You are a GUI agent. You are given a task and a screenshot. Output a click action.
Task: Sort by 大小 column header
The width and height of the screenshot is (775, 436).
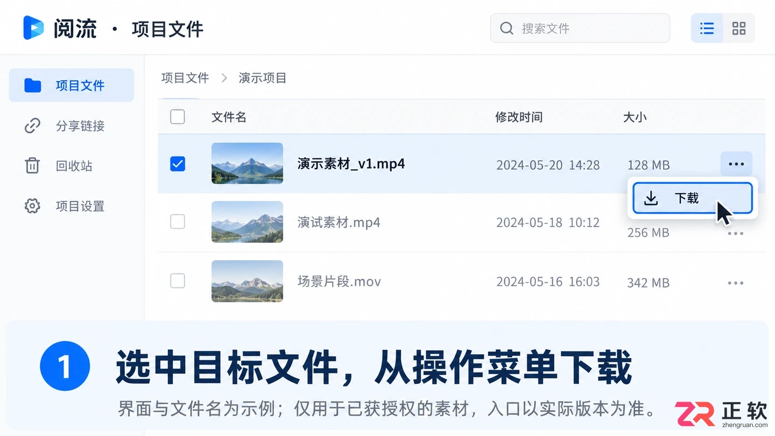coord(635,117)
